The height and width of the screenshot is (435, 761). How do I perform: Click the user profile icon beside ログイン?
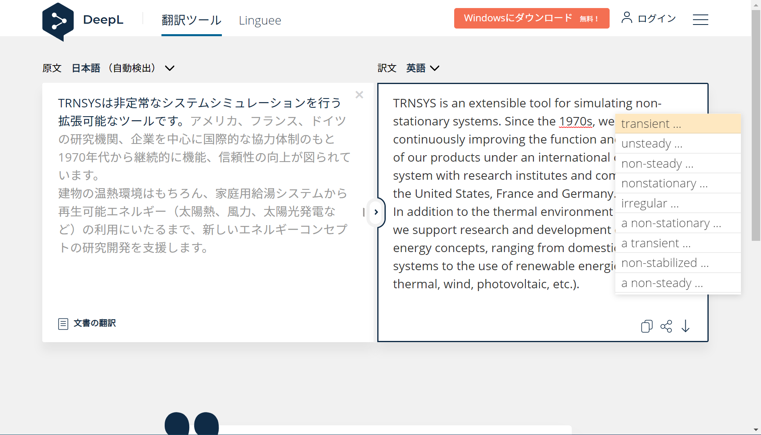click(x=627, y=18)
